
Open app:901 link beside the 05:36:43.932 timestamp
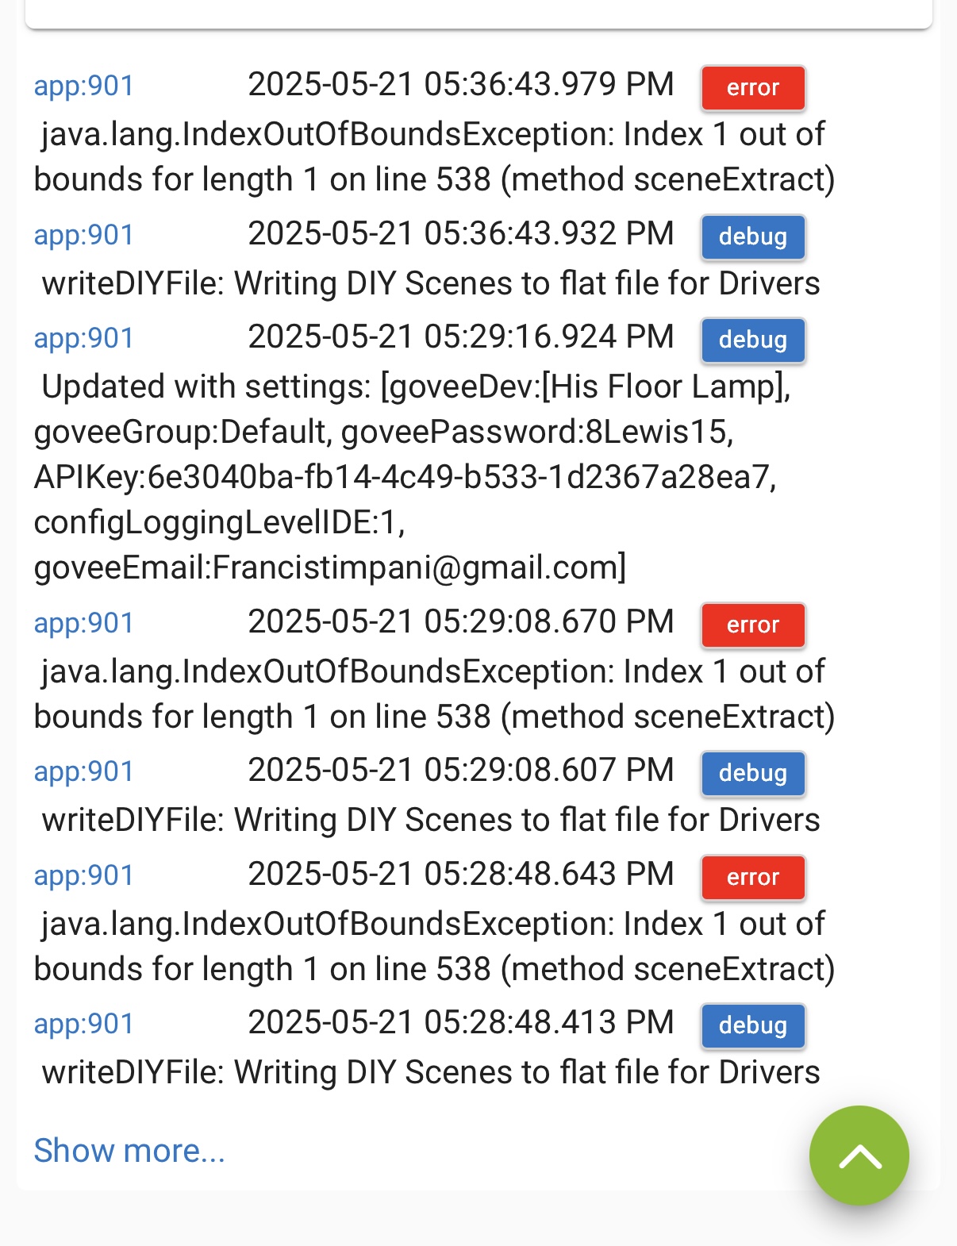(84, 235)
